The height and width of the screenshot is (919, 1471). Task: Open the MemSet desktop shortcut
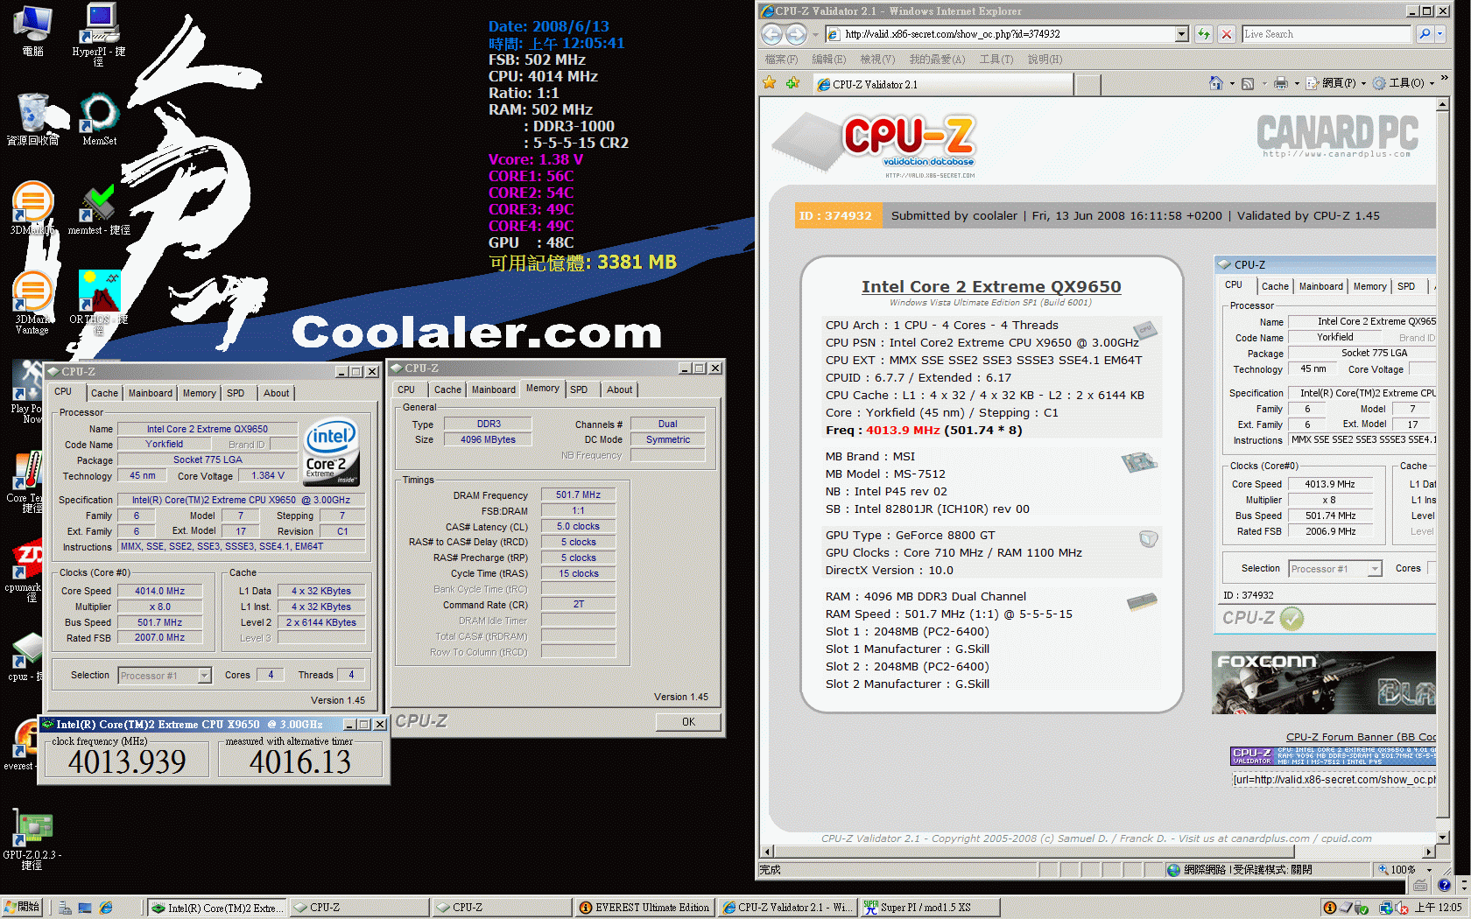pos(99,120)
